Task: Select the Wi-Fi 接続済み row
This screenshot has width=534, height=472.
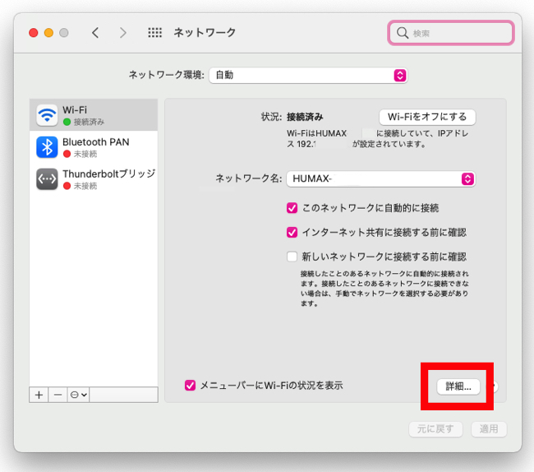Action: click(94, 115)
